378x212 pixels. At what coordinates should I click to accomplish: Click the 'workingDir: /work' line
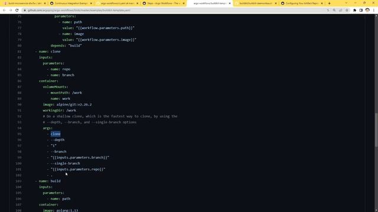pyautogui.click(x=60, y=110)
